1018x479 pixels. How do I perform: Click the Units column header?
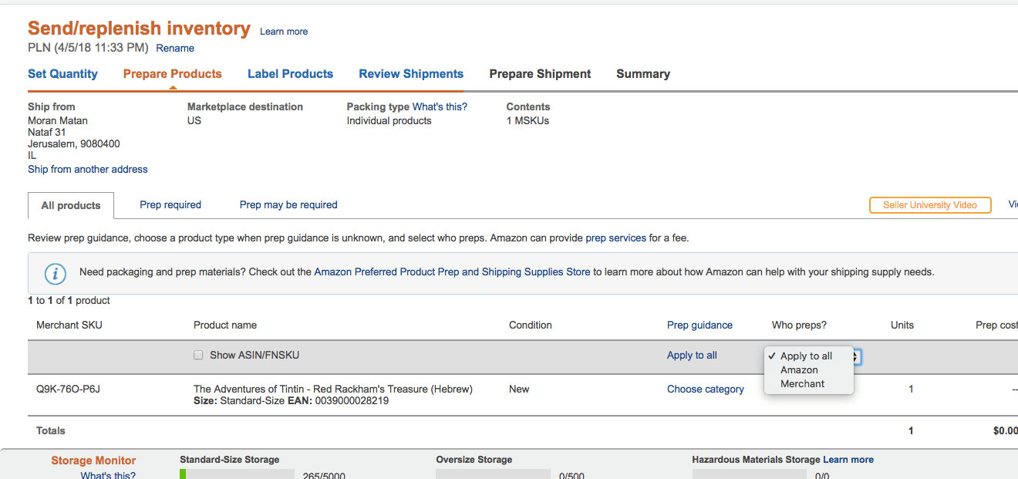pos(902,325)
